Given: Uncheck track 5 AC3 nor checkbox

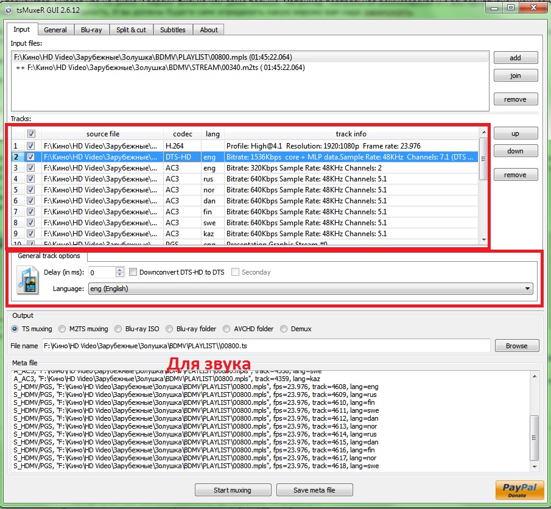Looking at the screenshot, I should pos(31,190).
